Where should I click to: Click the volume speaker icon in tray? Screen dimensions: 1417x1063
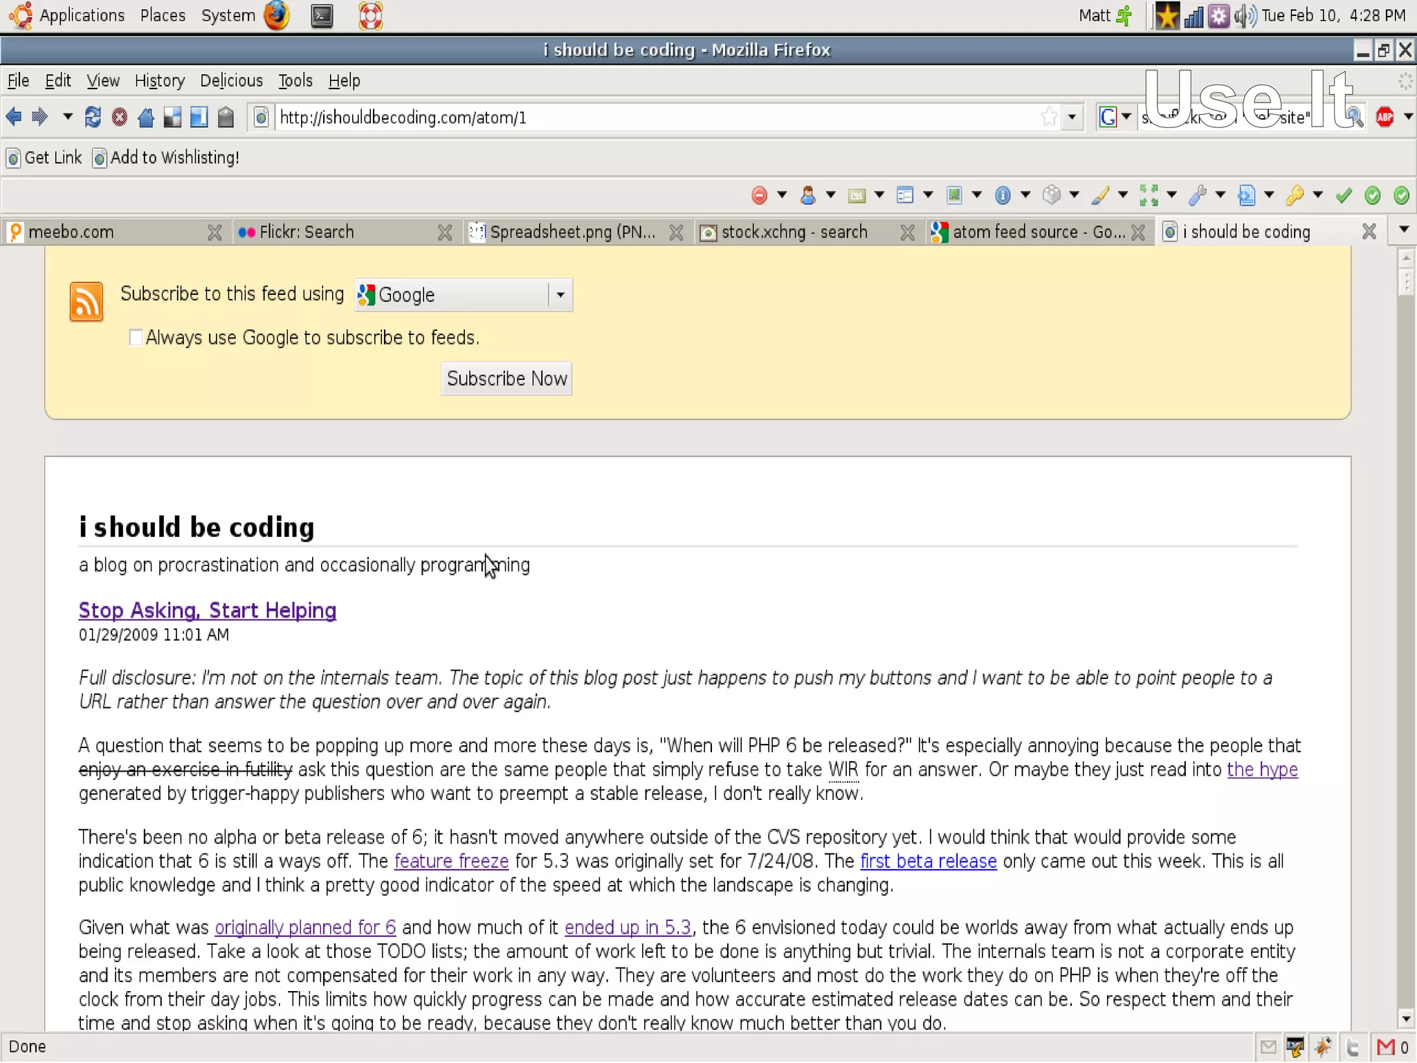pos(1244,15)
